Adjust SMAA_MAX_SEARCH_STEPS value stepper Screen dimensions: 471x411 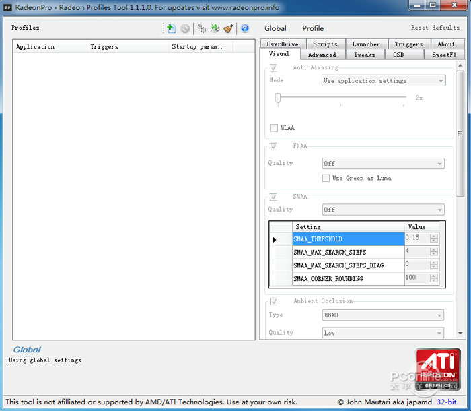coord(433,251)
